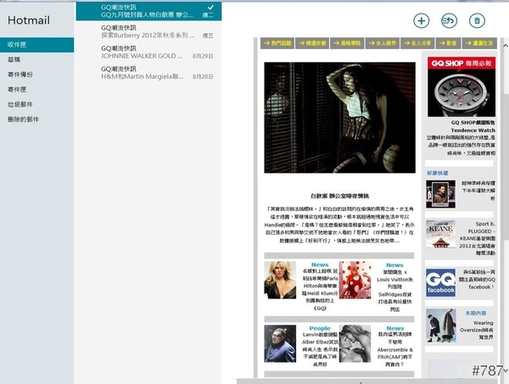This screenshot has width=509, height=384.
Task: Open the 刪除的郵件 deleted items folder
Action: tap(25, 120)
